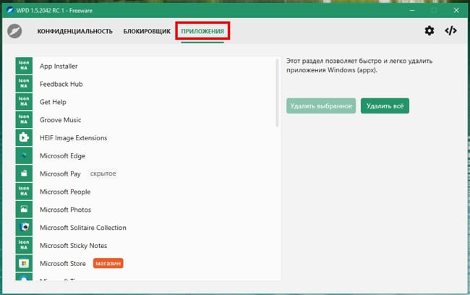Switch to the Приложения tab

[x=202, y=31]
